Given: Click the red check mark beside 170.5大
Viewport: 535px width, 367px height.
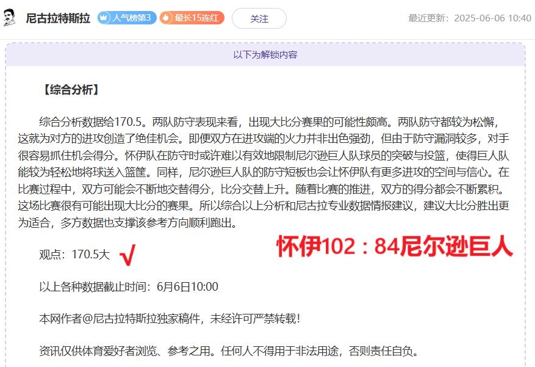Looking at the screenshot, I should coord(127,255).
